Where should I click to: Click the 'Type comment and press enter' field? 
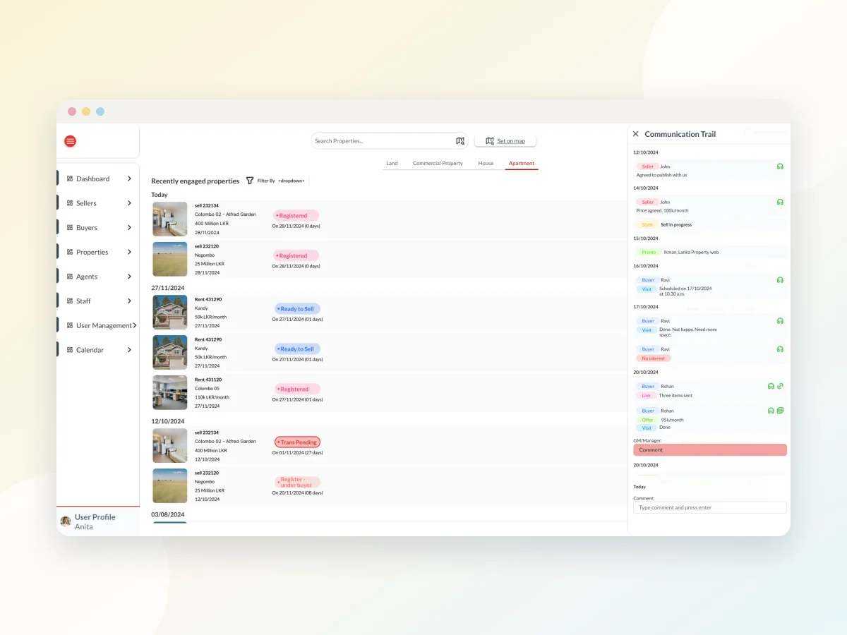(710, 507)
